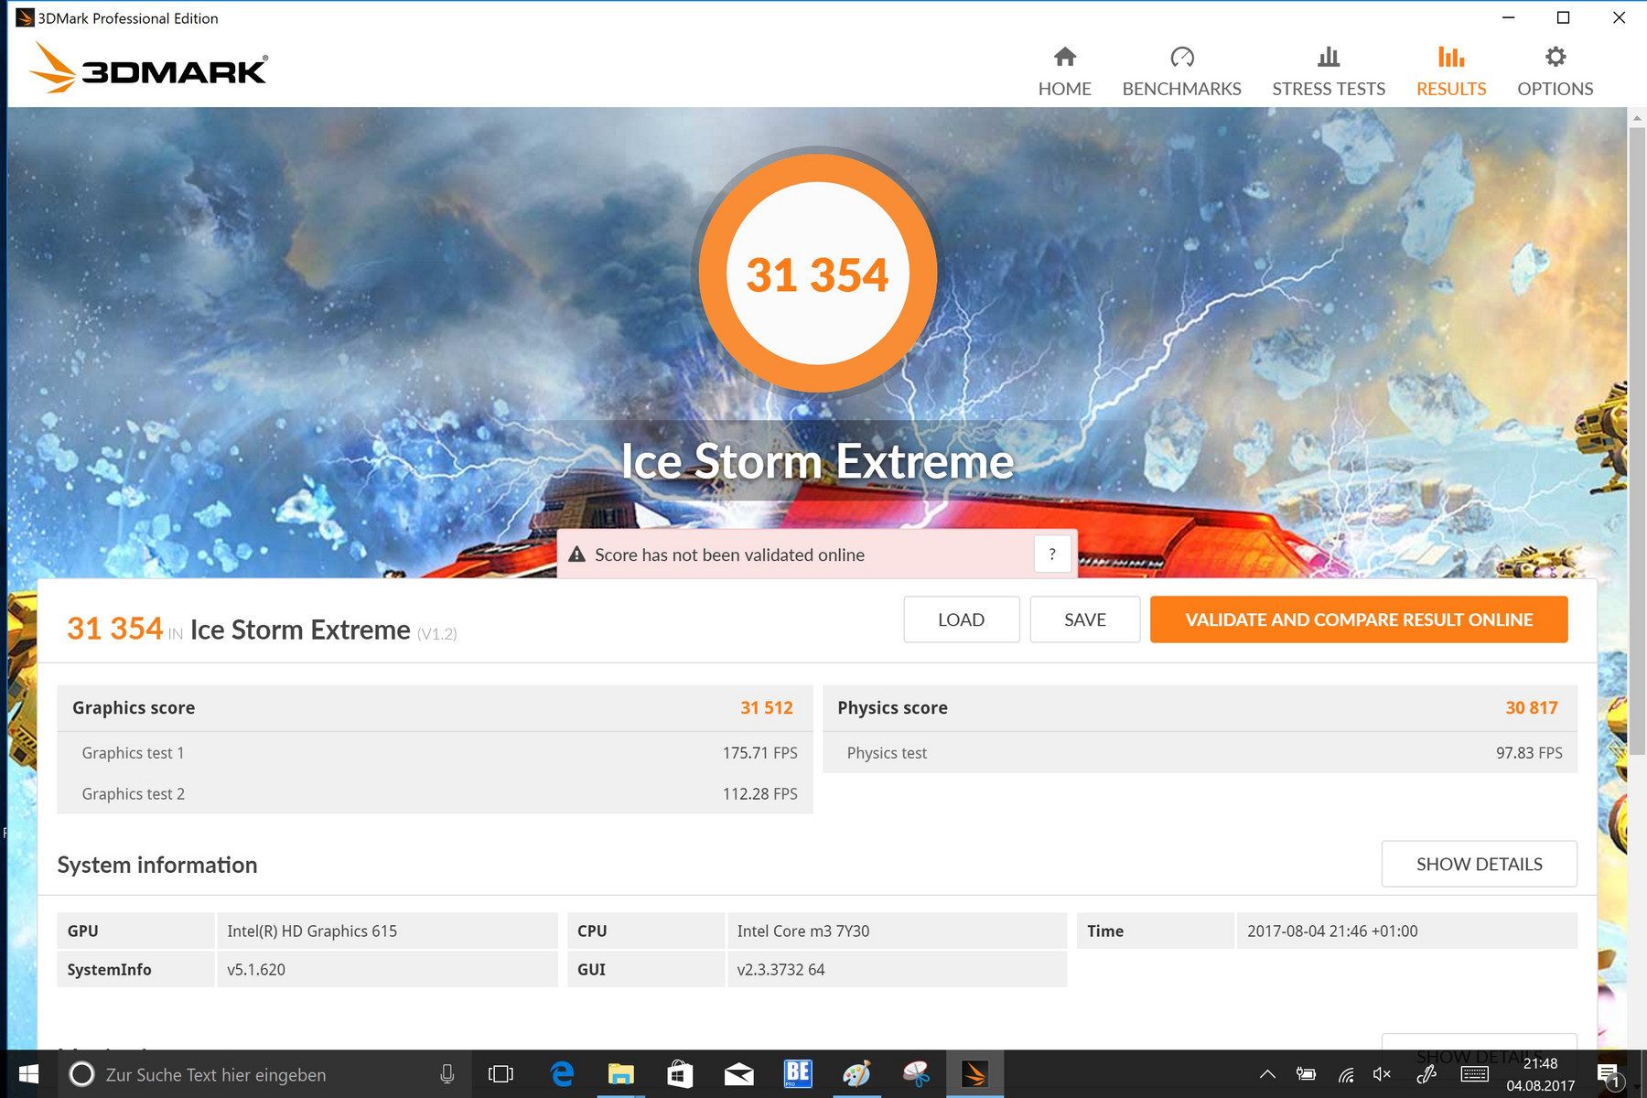Click the 31 354 score circle
The height and width of the screenshot is (1098, 1647).
817,274
